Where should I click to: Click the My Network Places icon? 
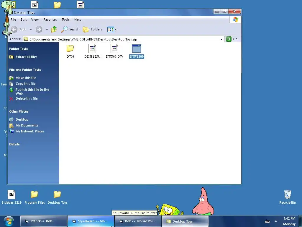tap(12, 132)
